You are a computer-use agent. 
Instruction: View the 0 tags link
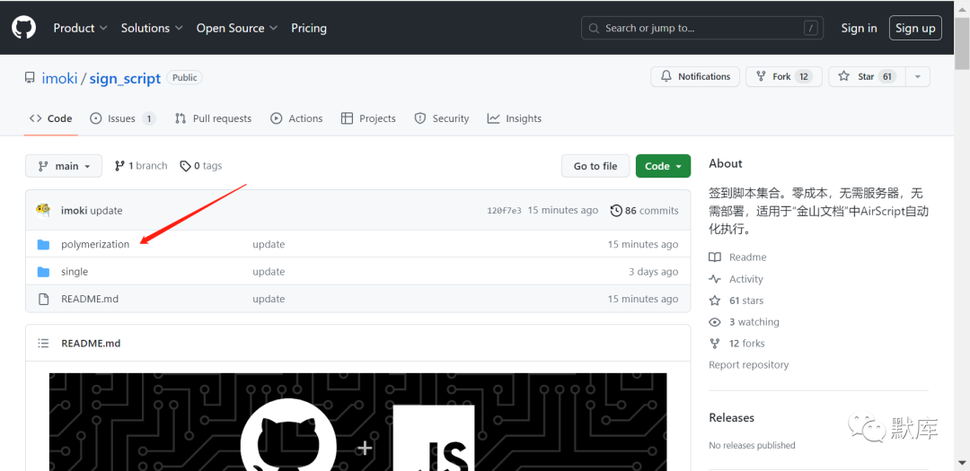click(x=201, y=166)
